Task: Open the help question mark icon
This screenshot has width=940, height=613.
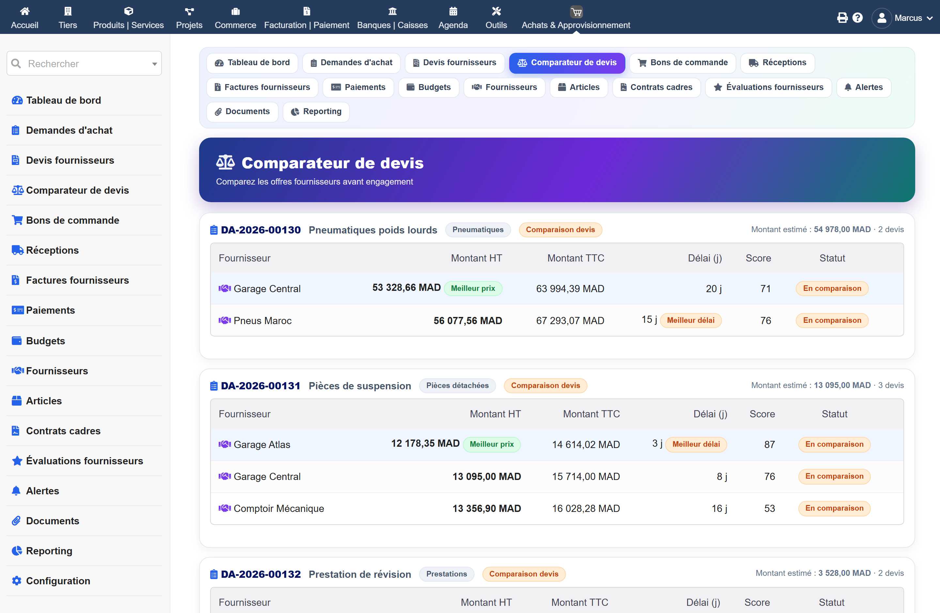Action: click(857, 18)
